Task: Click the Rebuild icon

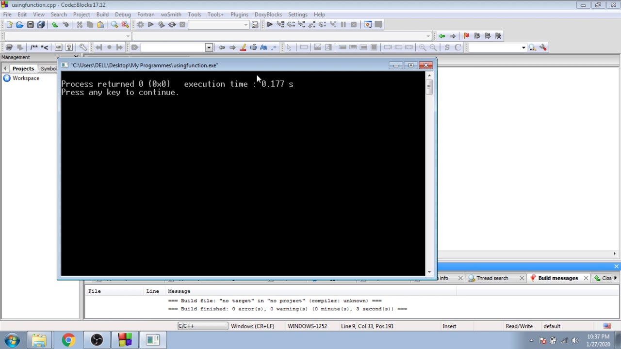Action: click(x=172, y=25)
